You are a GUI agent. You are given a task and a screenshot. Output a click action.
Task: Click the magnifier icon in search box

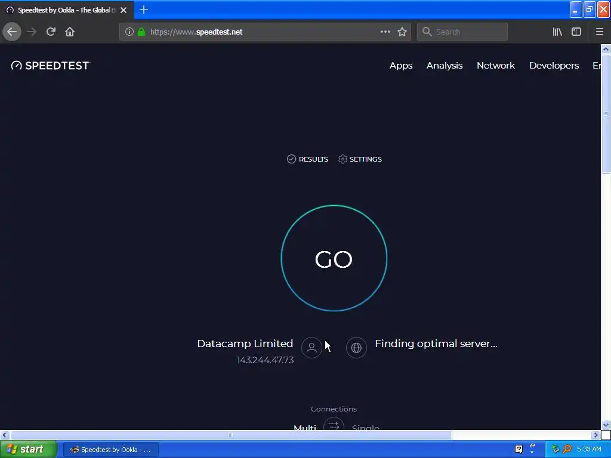427,32
